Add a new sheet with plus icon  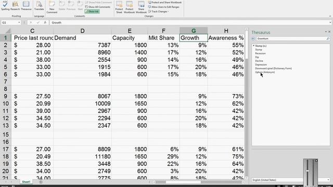41,182
